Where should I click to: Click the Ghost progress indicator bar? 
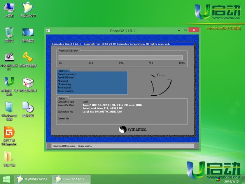click(x=121, y=57)
